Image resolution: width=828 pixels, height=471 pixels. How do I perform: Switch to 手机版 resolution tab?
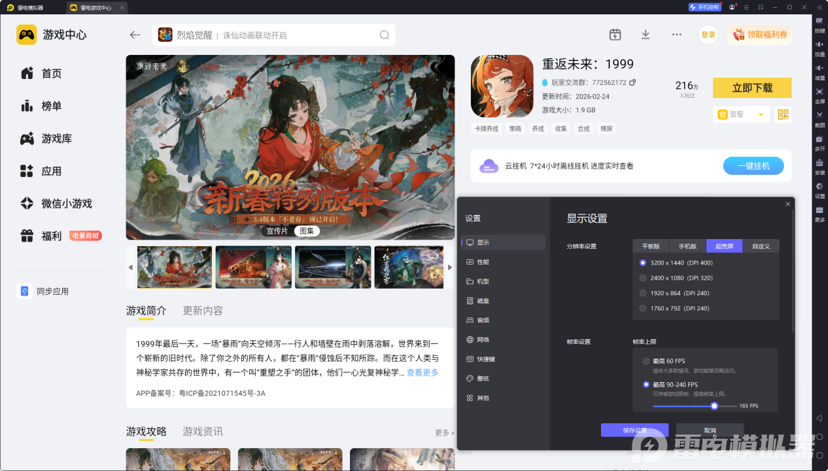point(687,246)
